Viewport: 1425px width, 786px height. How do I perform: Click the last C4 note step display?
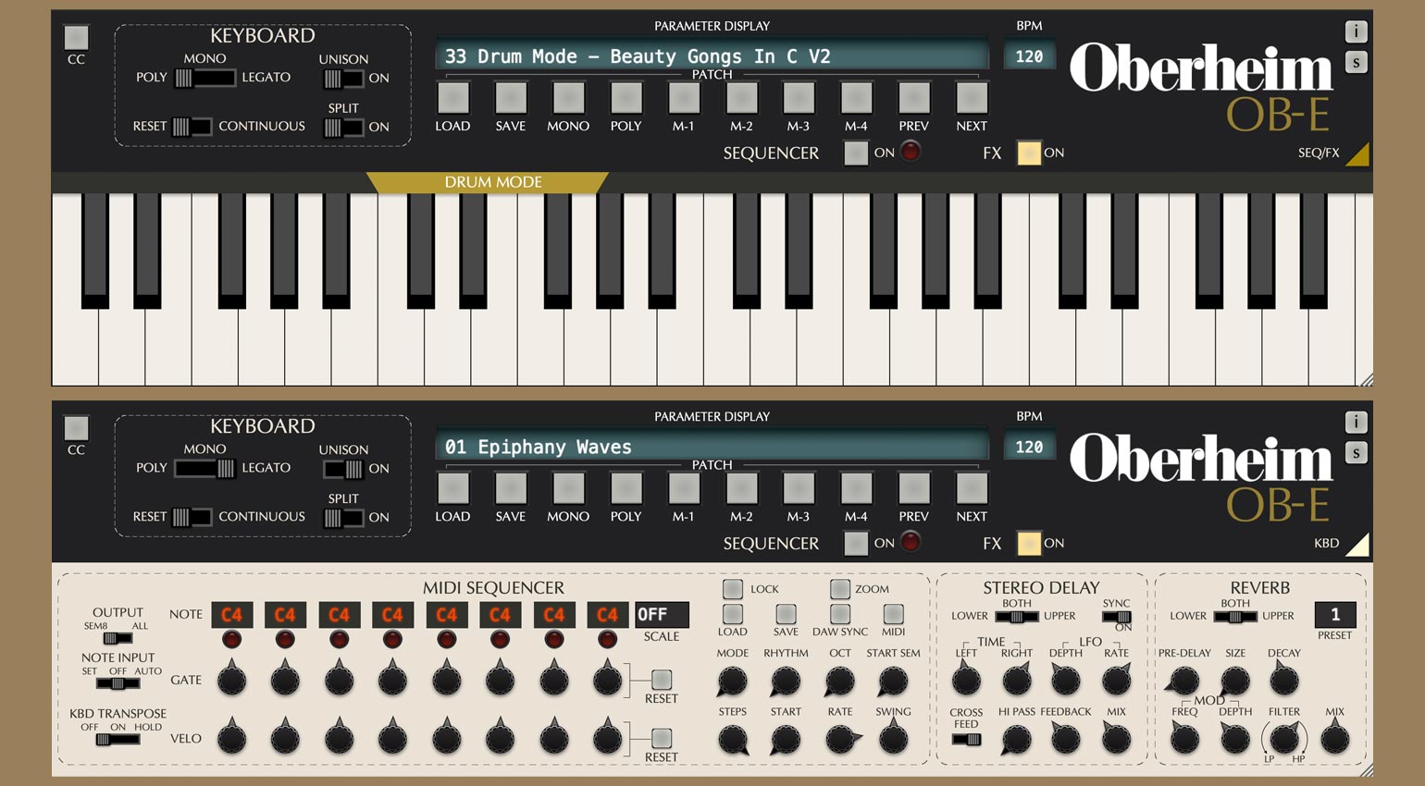[x=607, y=614]
